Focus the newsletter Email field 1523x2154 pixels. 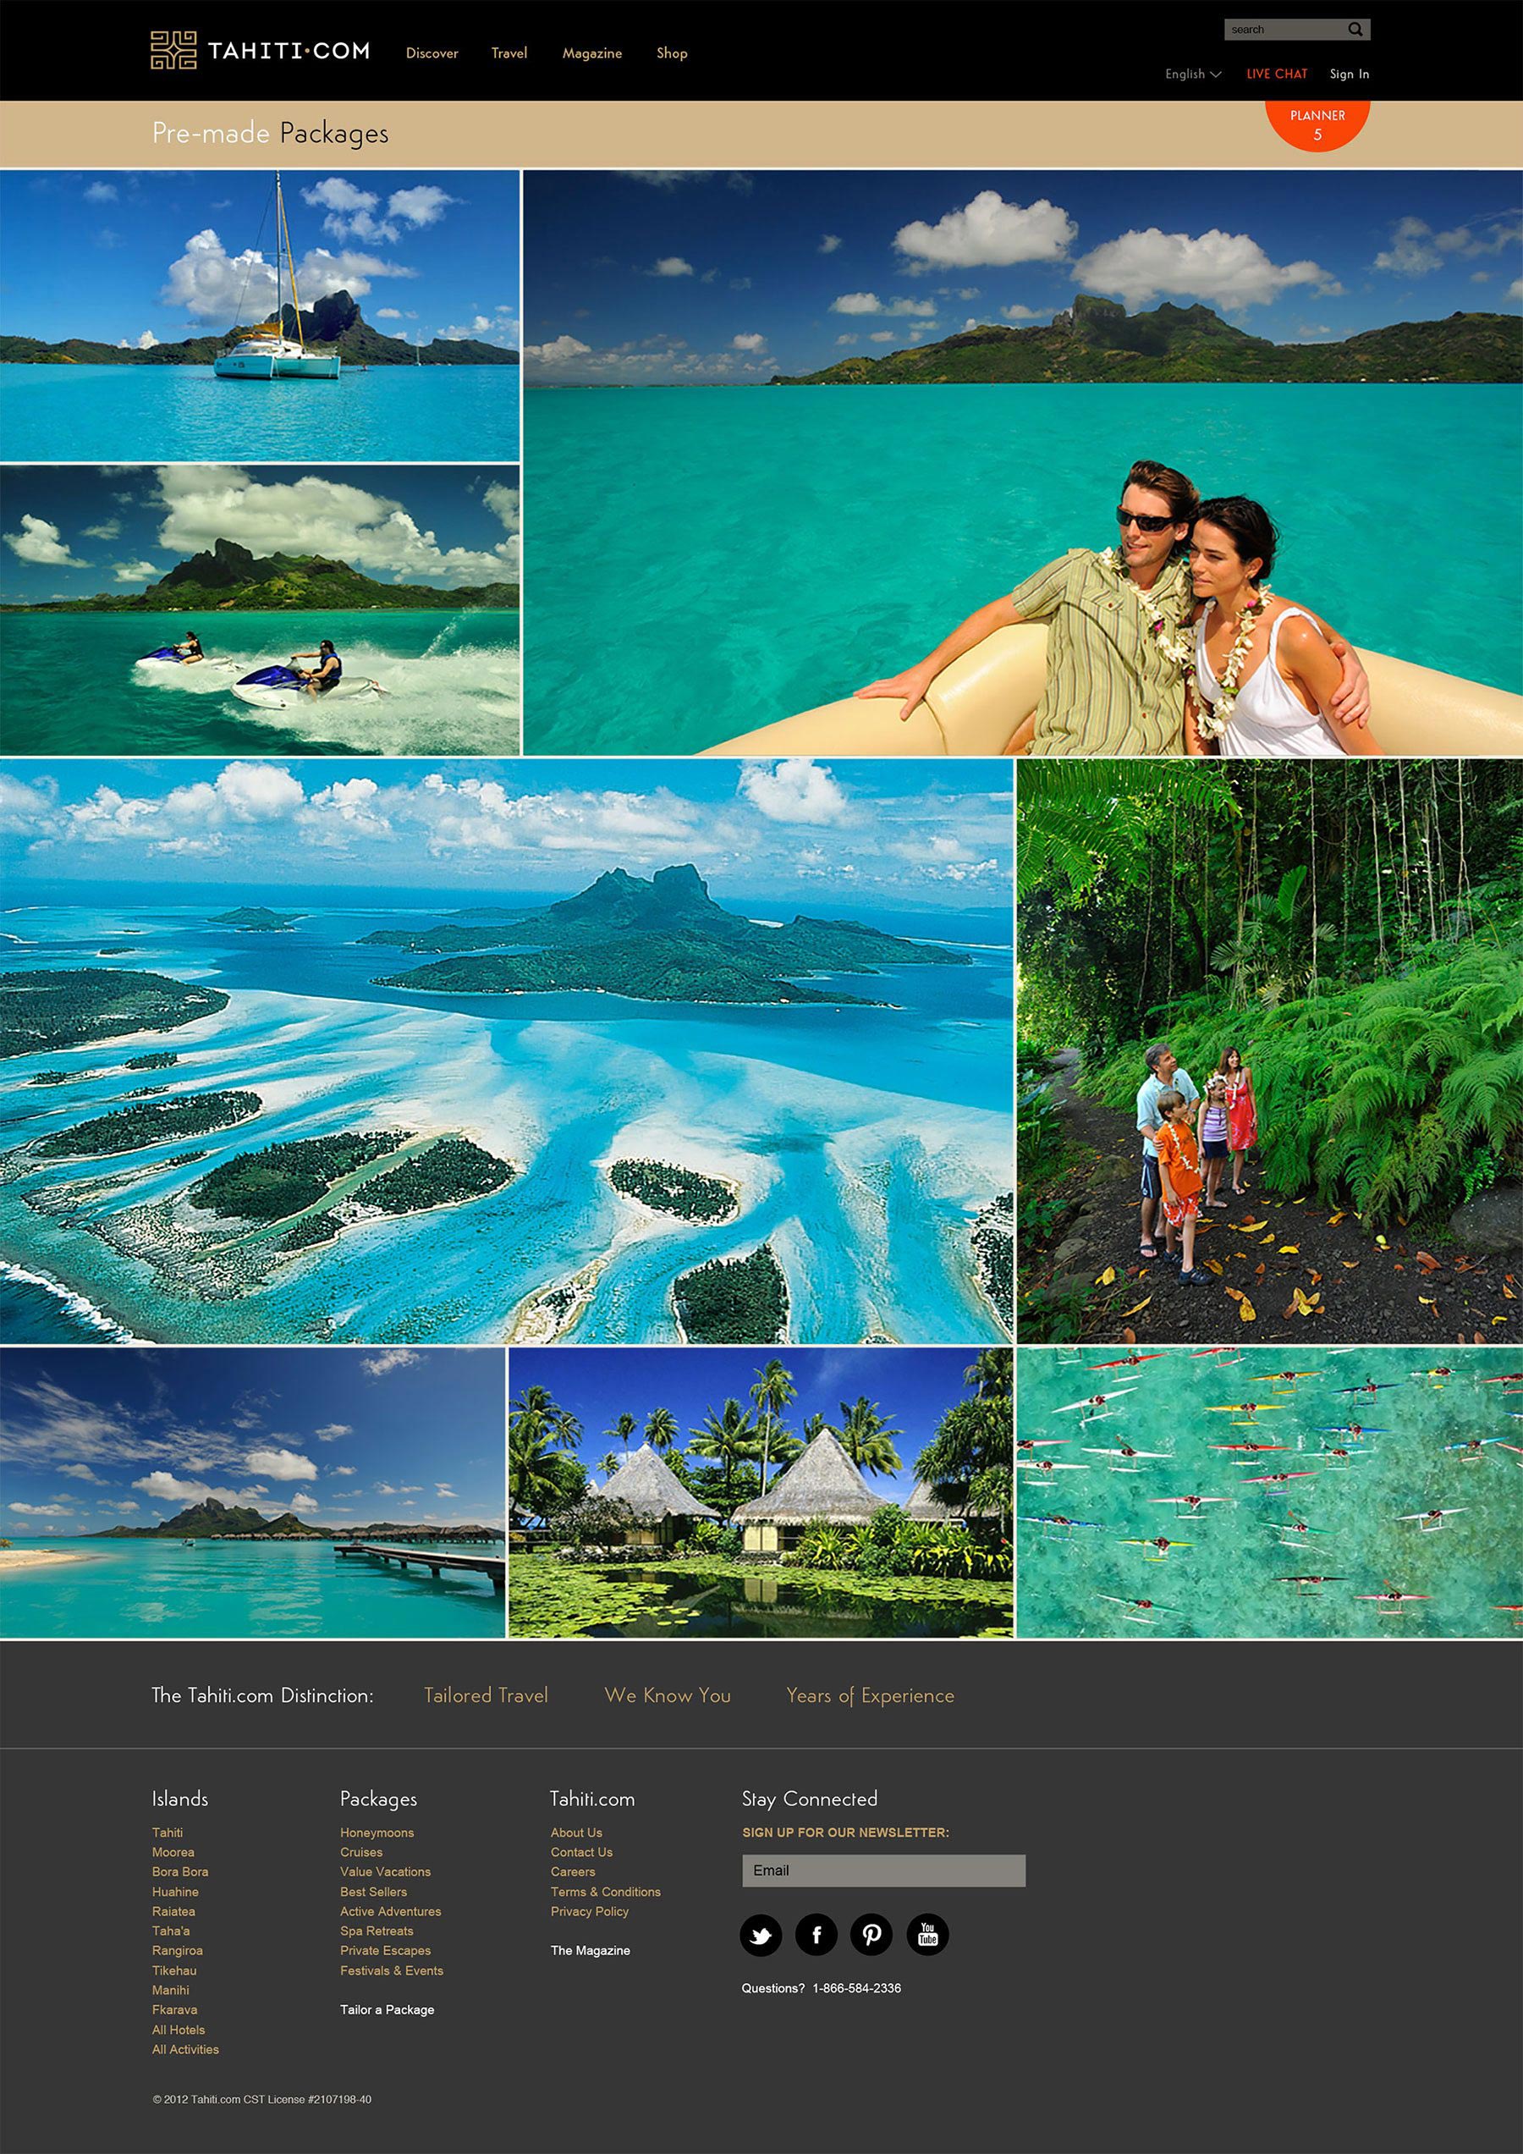pyautogui.click(x=883, y=1870)
